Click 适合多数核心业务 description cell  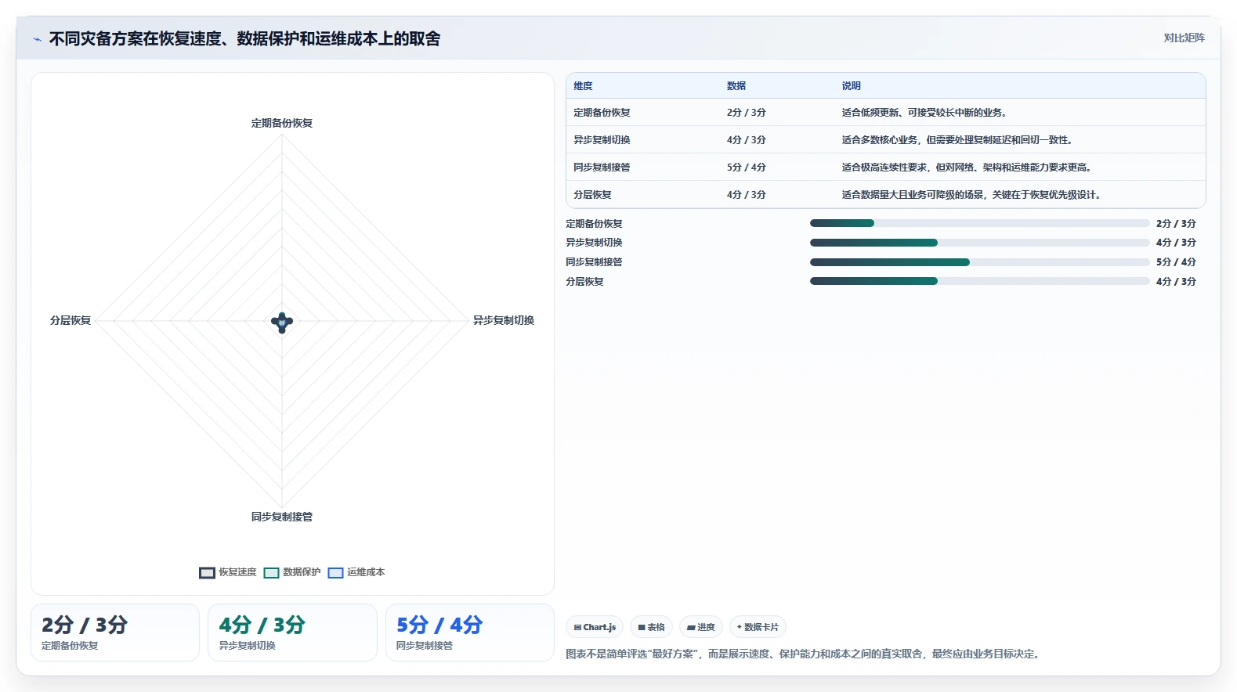[x=957, y=140]
